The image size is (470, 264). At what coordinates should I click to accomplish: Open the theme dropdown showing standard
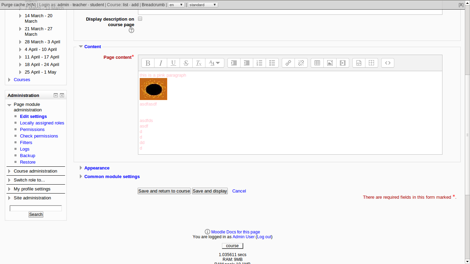pyautogui.click(x=203, y=5)
